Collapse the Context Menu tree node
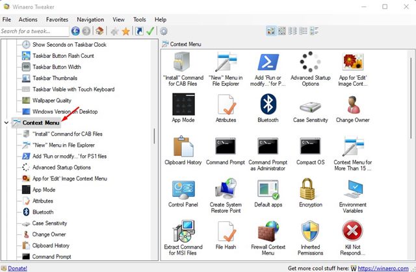The width and height of the screenshot is (416, 272). click(x=6, y=122)
